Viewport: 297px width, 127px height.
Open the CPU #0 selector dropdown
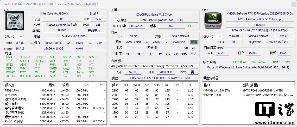pyautogui.click(x=14, y=37)
